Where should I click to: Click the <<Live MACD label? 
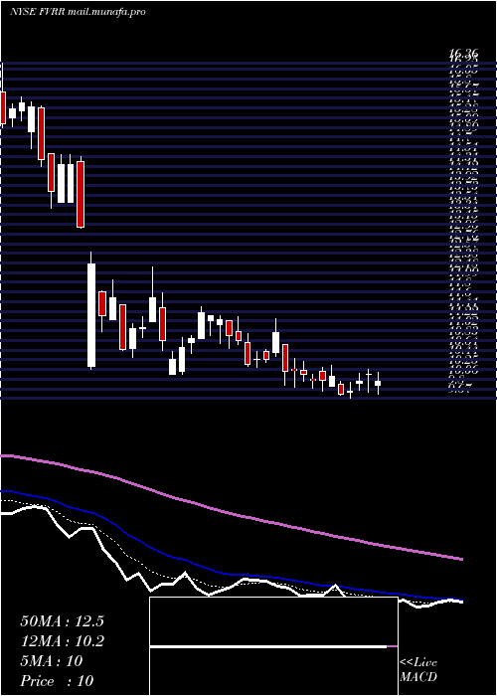pyautogui.click(x=418, y=670)
